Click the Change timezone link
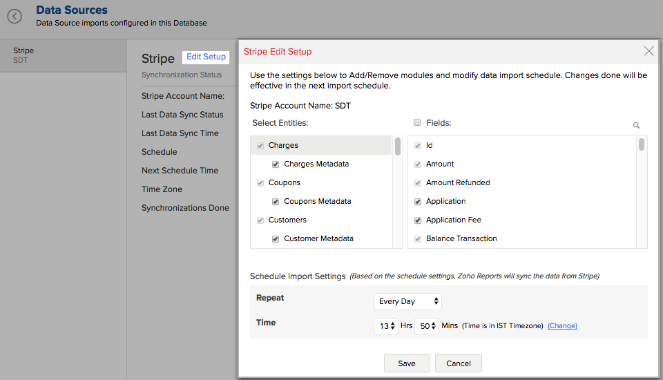The height and width of the screenshot is (380, 663). 562,326
